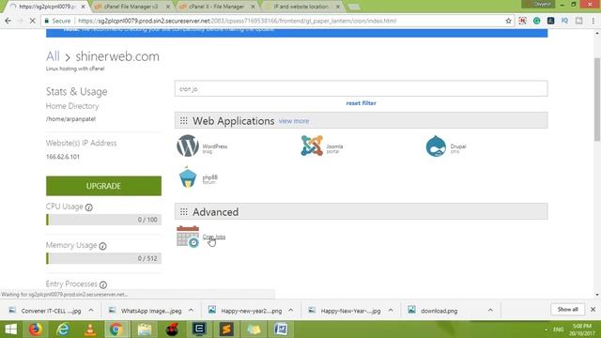Click the Entry Processes info icon
This screenshot has height=338, width=601.
click(103, 284)
